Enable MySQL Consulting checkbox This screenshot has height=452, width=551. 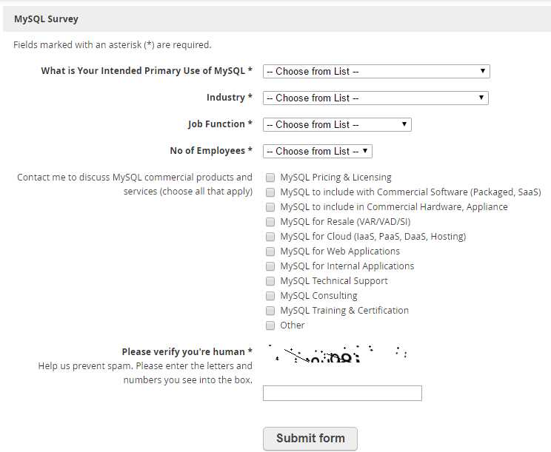click(270, 296)
